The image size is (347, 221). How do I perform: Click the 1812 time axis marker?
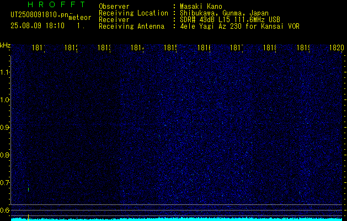coord(71,48)
